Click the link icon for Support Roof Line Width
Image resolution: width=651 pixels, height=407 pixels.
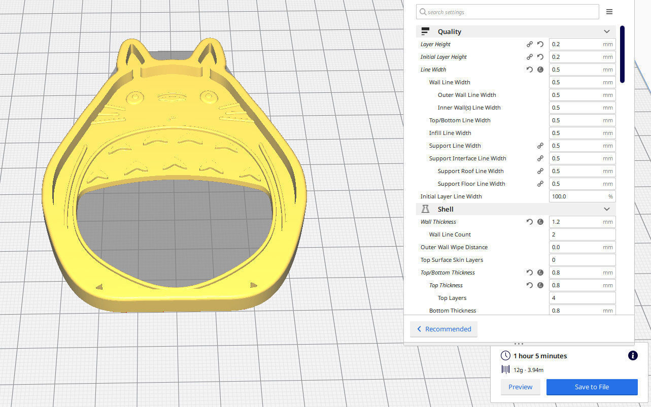[540, 171]
